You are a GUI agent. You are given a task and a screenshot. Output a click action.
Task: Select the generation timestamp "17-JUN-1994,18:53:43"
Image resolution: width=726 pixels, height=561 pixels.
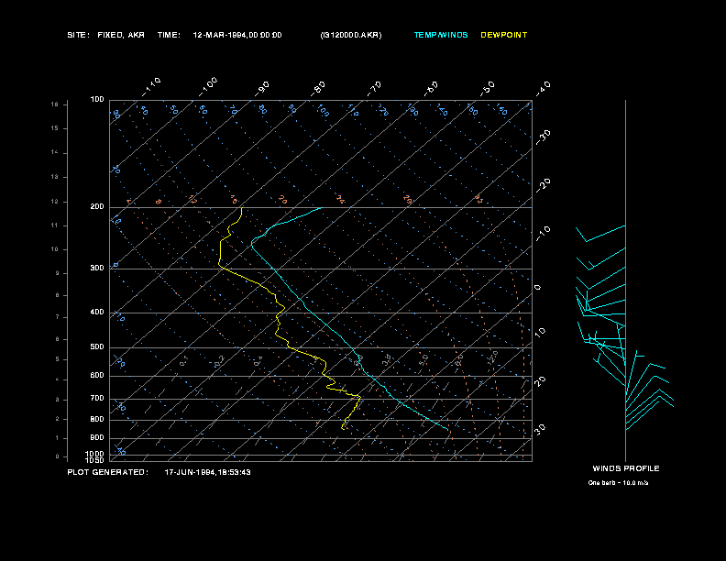coord(207,472)
